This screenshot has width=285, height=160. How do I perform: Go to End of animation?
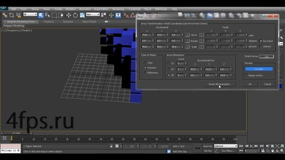[261, 146]
